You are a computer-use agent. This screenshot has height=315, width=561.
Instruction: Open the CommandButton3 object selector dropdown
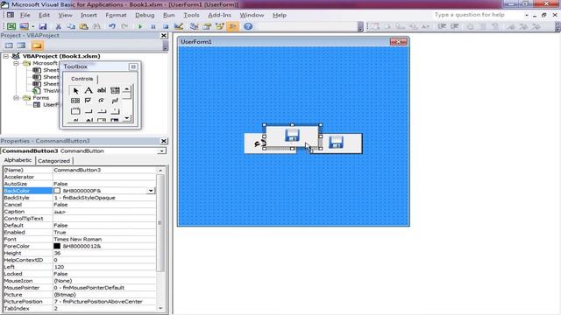(x=161, y=151)
